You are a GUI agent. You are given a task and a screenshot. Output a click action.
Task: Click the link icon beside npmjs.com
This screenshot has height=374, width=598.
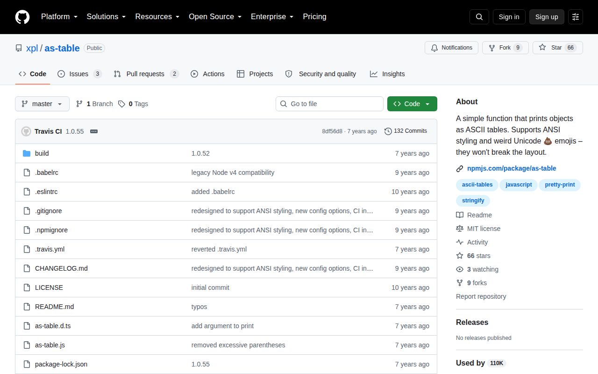tap(460, 168)
